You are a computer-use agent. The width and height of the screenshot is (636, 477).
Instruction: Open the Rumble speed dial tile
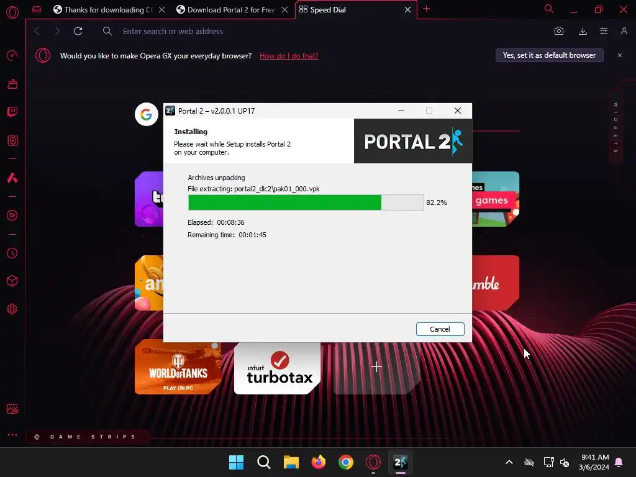496,283
